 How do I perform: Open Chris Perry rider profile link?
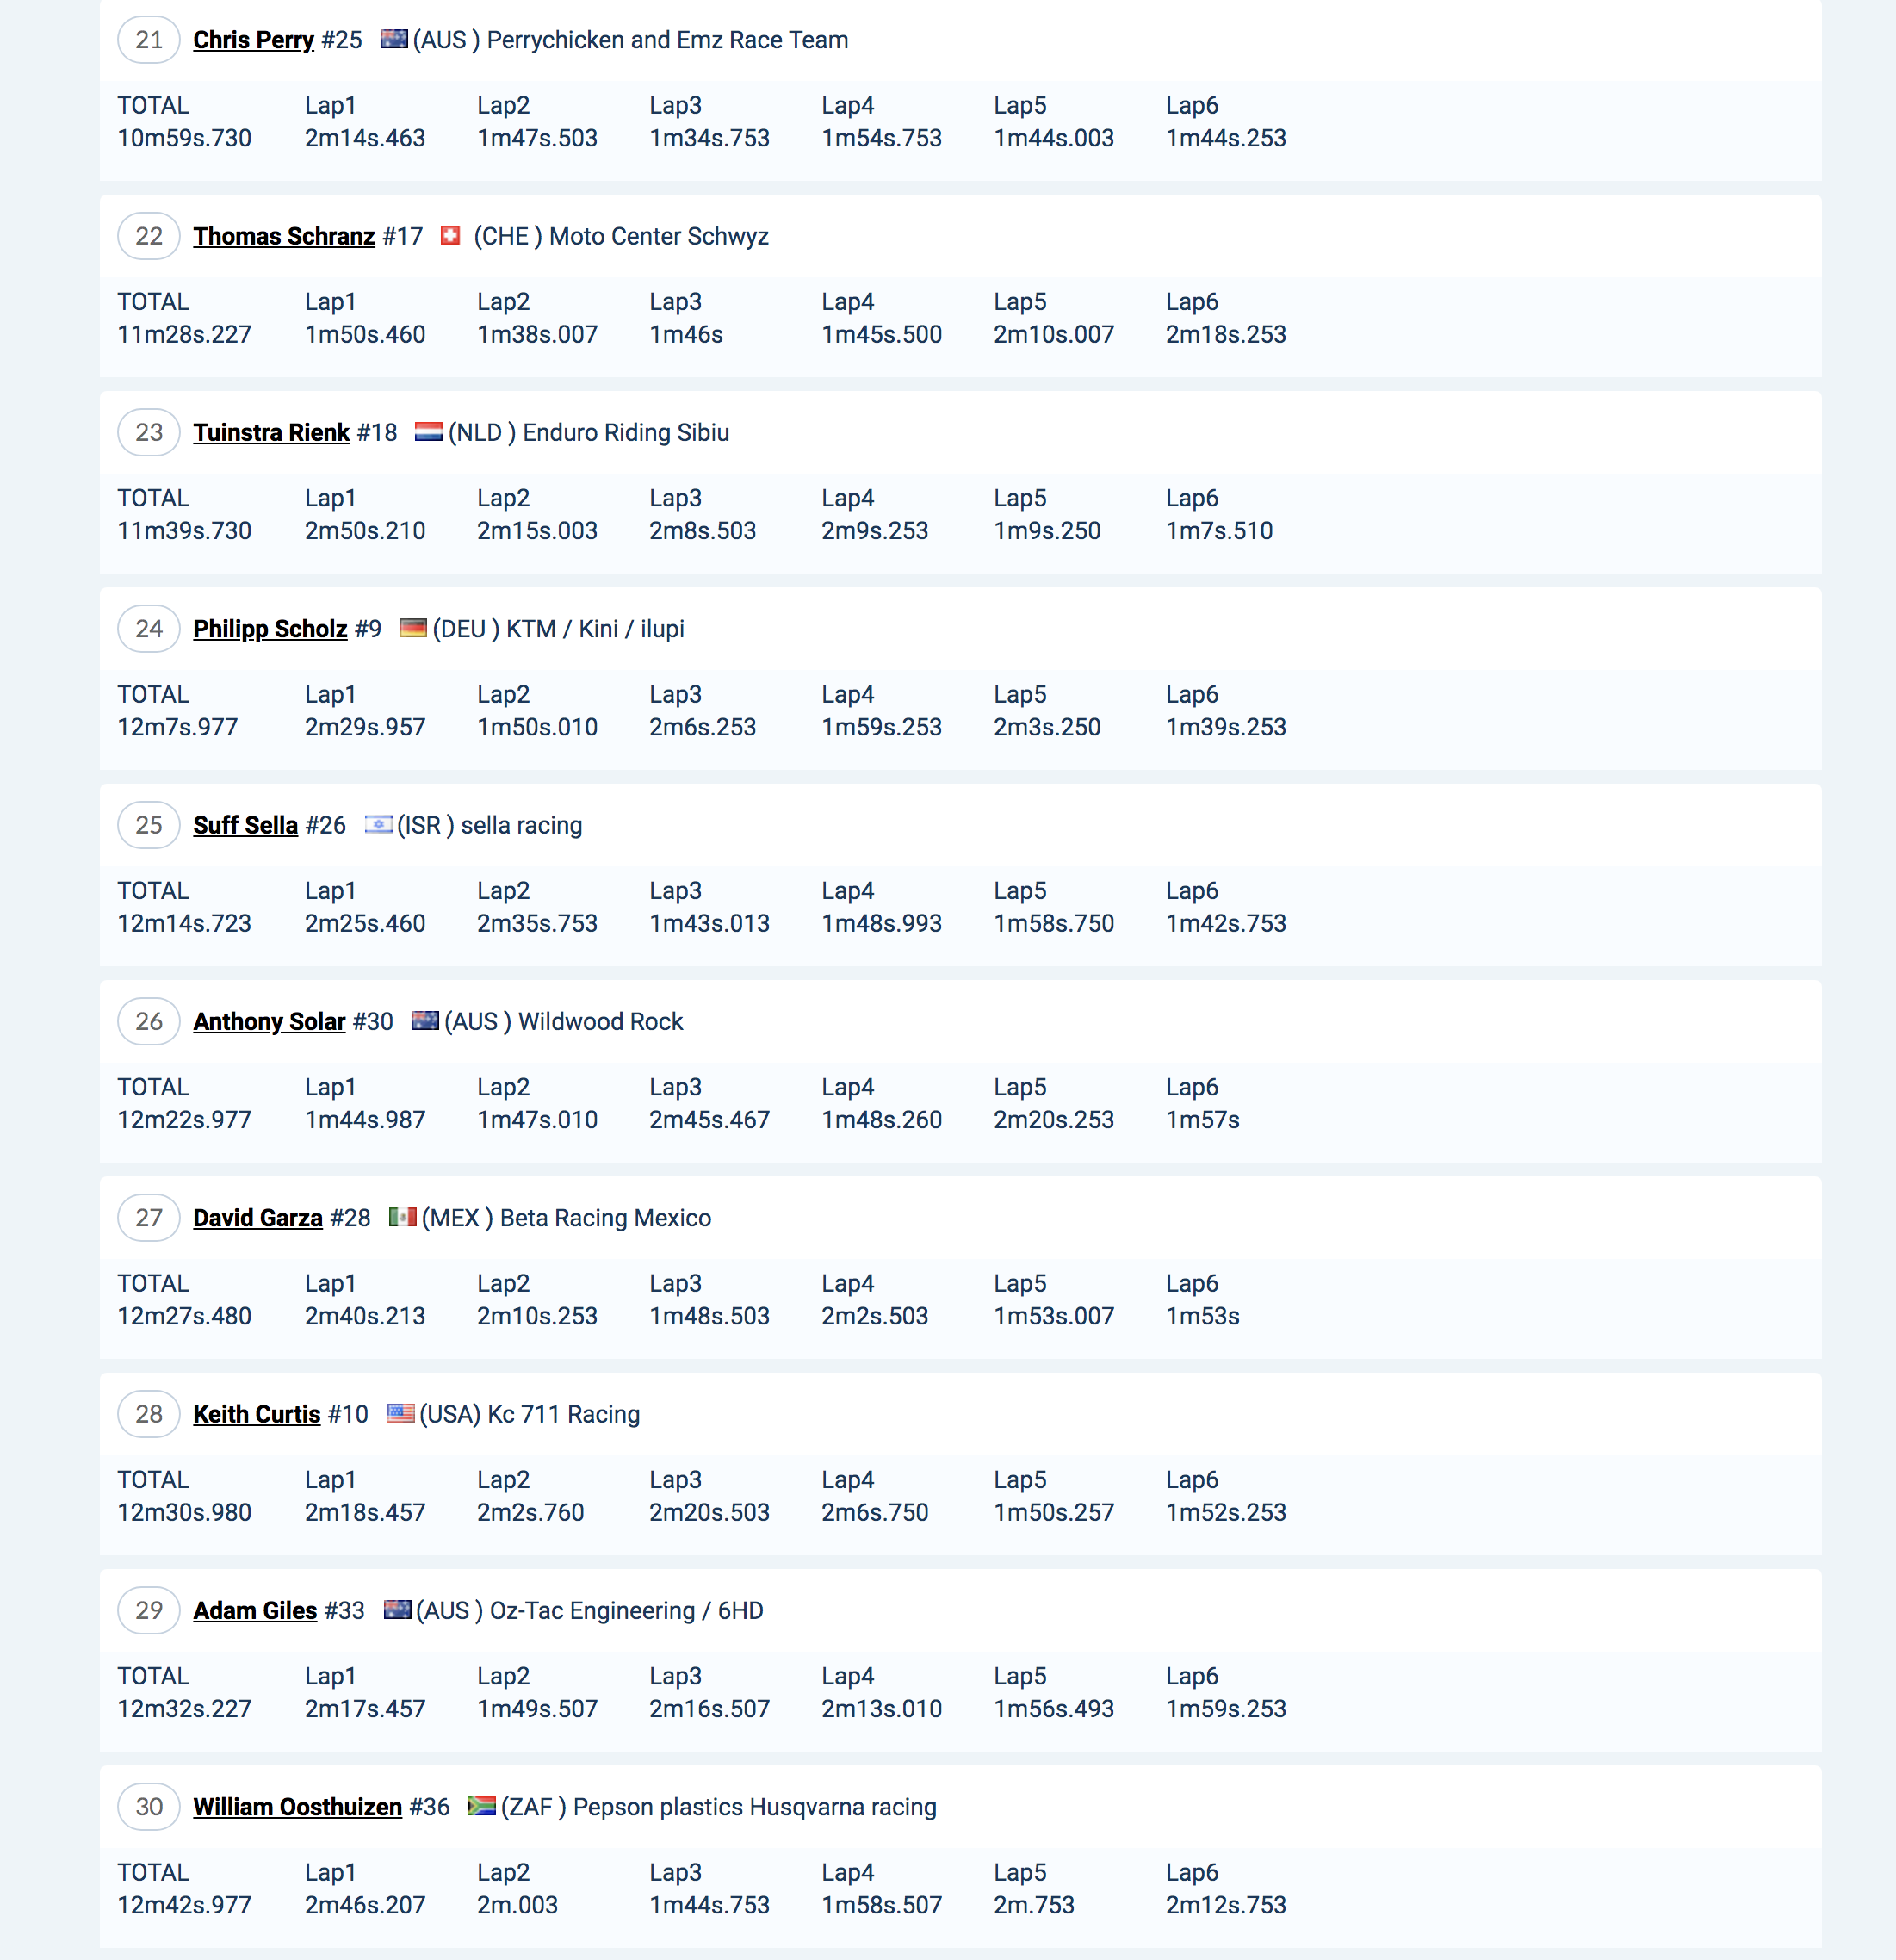point(253,40)
